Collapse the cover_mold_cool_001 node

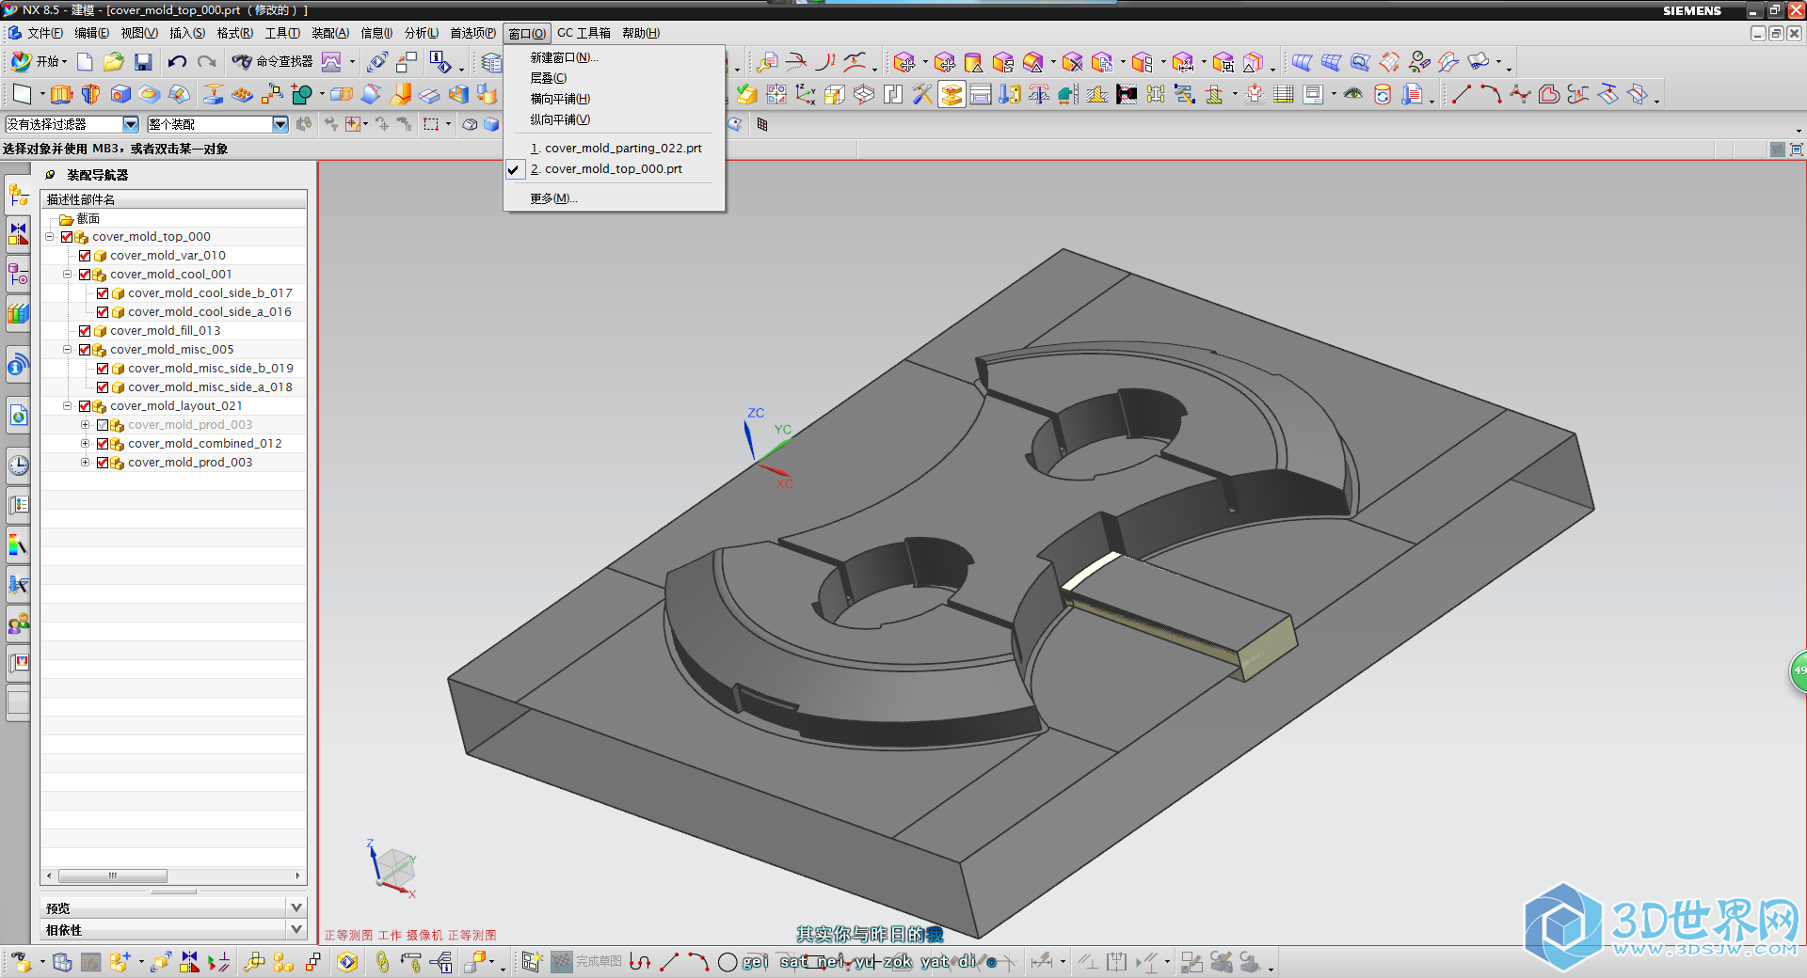point(68,275)
